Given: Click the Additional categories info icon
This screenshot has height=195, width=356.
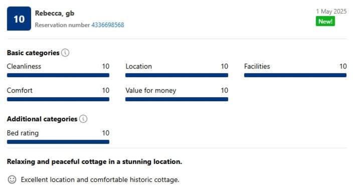Looking at the screenshot, I should click(x=83, y=119).
